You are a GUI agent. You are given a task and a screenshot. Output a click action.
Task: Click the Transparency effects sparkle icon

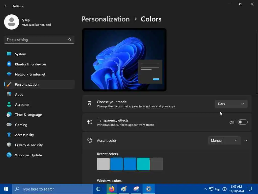tap(89, 122)
